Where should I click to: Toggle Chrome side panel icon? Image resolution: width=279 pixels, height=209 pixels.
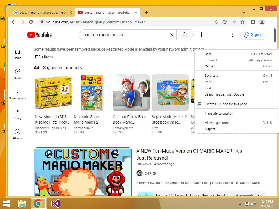[x=253, y=22]
